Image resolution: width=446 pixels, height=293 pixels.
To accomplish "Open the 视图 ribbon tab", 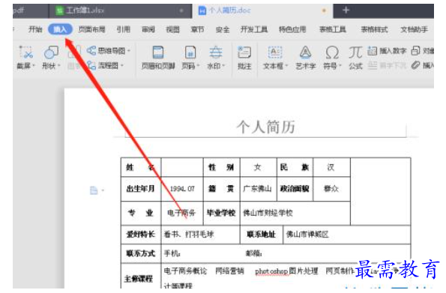I will [172, 29].
